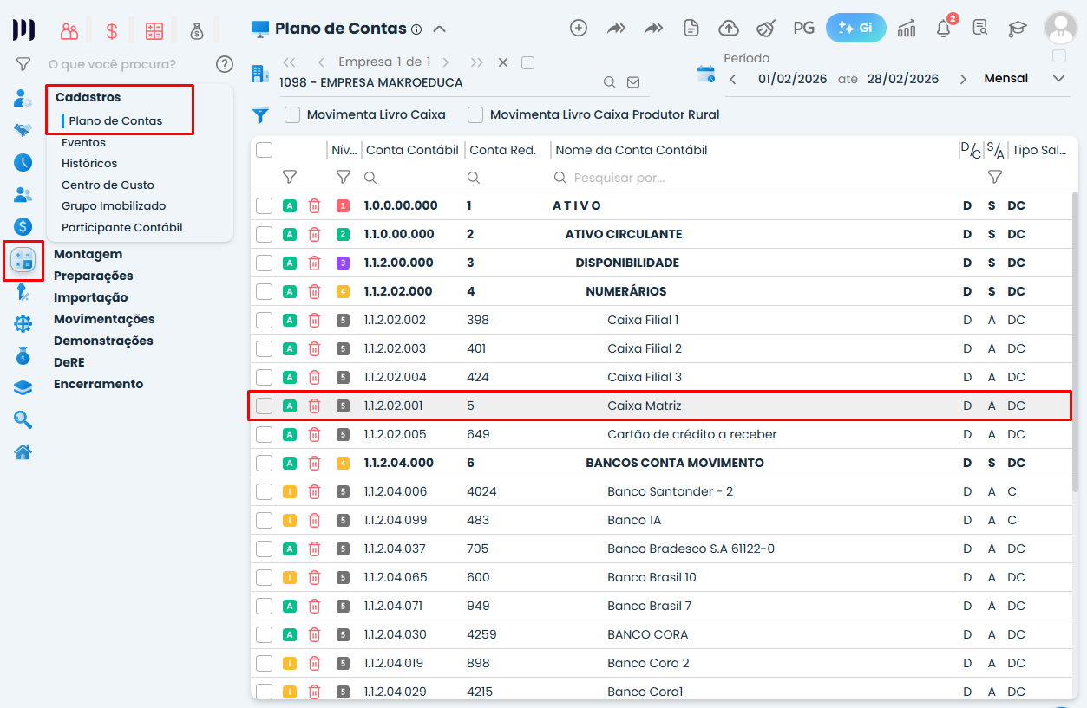Click the Nome da Conta Contábil search field
This screenshot has width=1087, height=708.
[750, 178]
